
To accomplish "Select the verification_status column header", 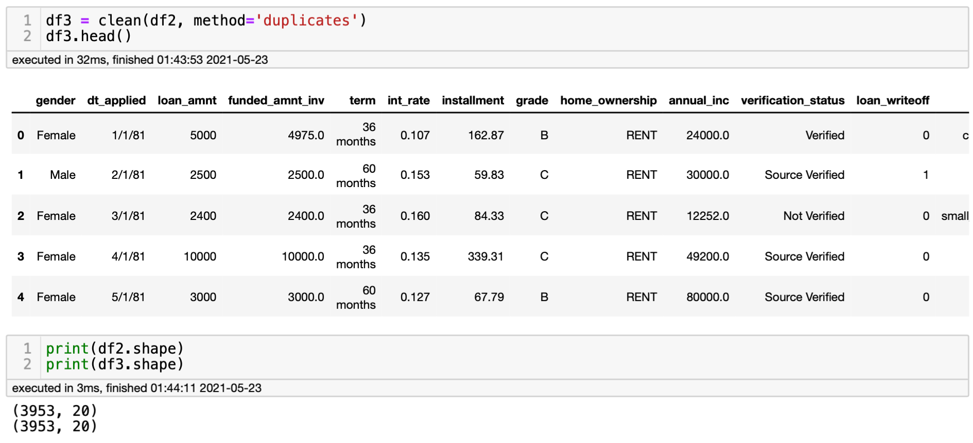I will [x=792, y=101].
